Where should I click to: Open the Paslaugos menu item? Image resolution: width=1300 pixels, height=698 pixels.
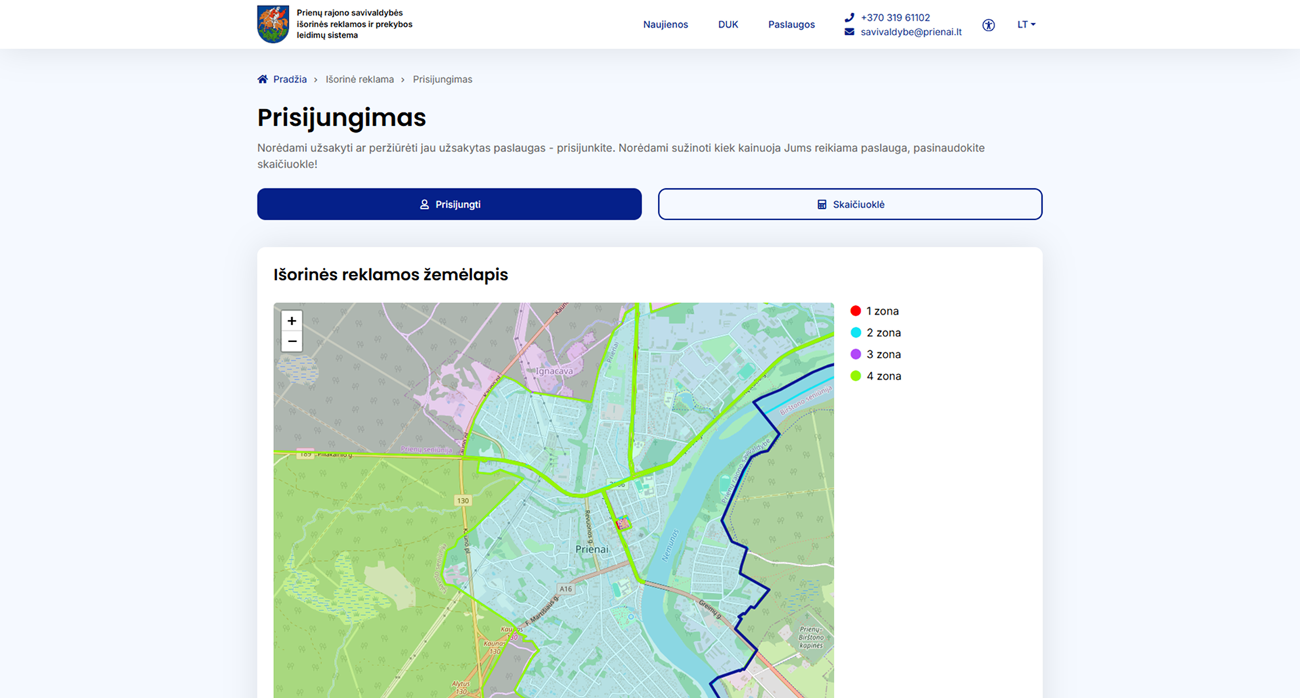point(792,24)
